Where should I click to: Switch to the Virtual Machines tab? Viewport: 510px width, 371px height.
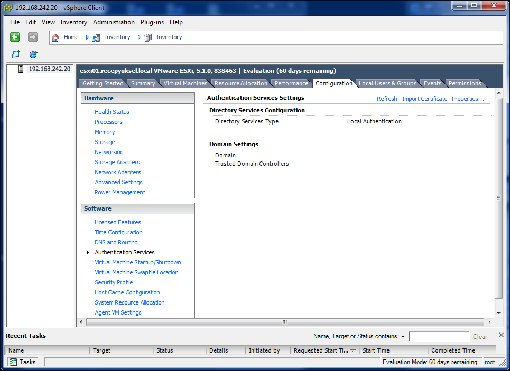point(186,83)
